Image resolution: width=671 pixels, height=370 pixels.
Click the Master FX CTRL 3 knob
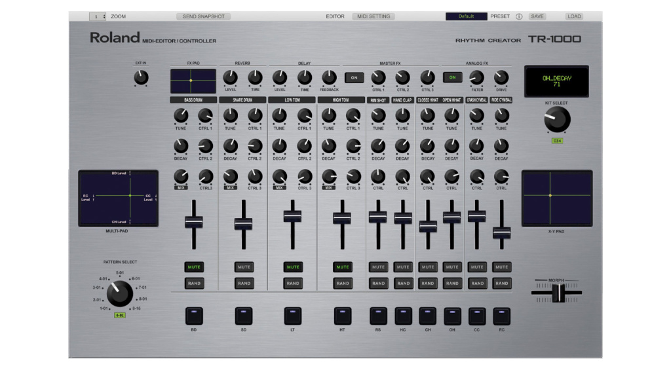[427, 77]
